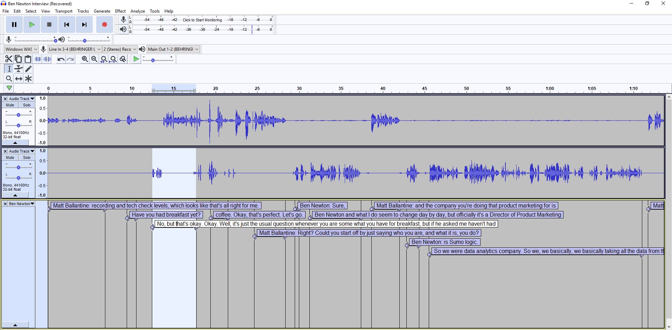Enable the Multi-tool mode

click(x=28, y=79)
